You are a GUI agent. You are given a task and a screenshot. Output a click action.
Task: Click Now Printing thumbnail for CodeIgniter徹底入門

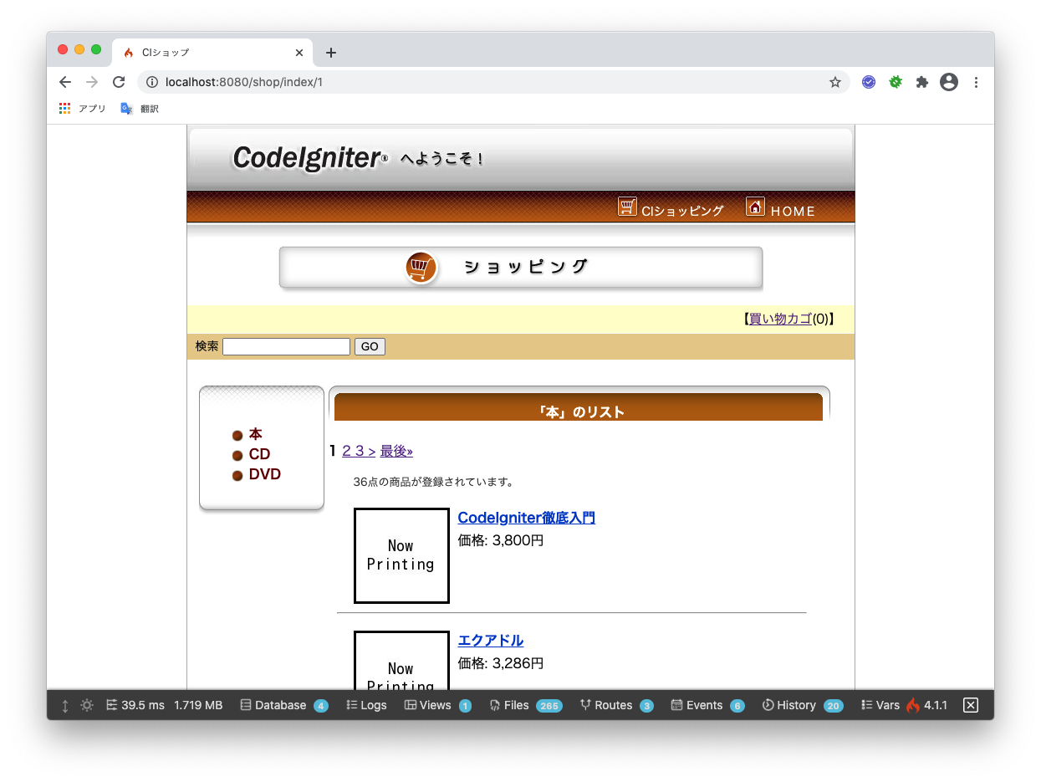tap(401, 555)
